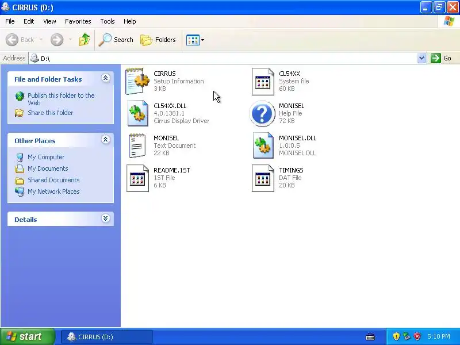This screenshot has width=460, height=345.
Task: Open the Favorites menu
Action: pyautogui.click(x=78, y=21)
